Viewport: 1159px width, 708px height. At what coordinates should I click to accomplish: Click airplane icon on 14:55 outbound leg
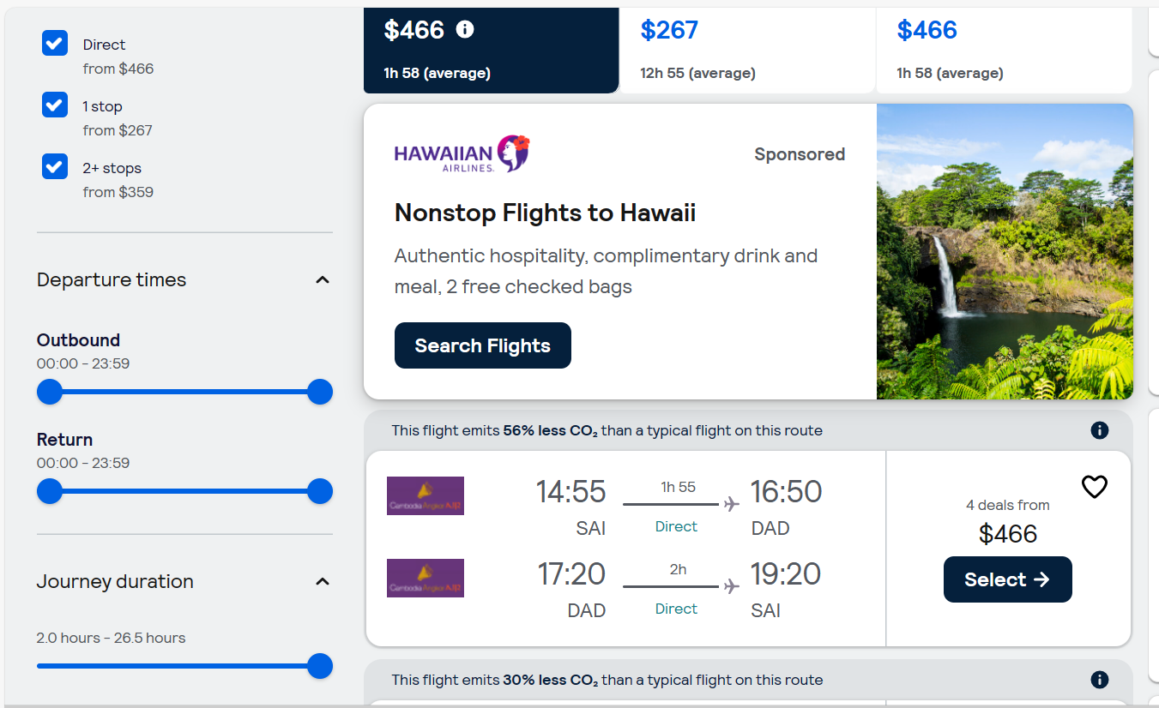[731, 504]
